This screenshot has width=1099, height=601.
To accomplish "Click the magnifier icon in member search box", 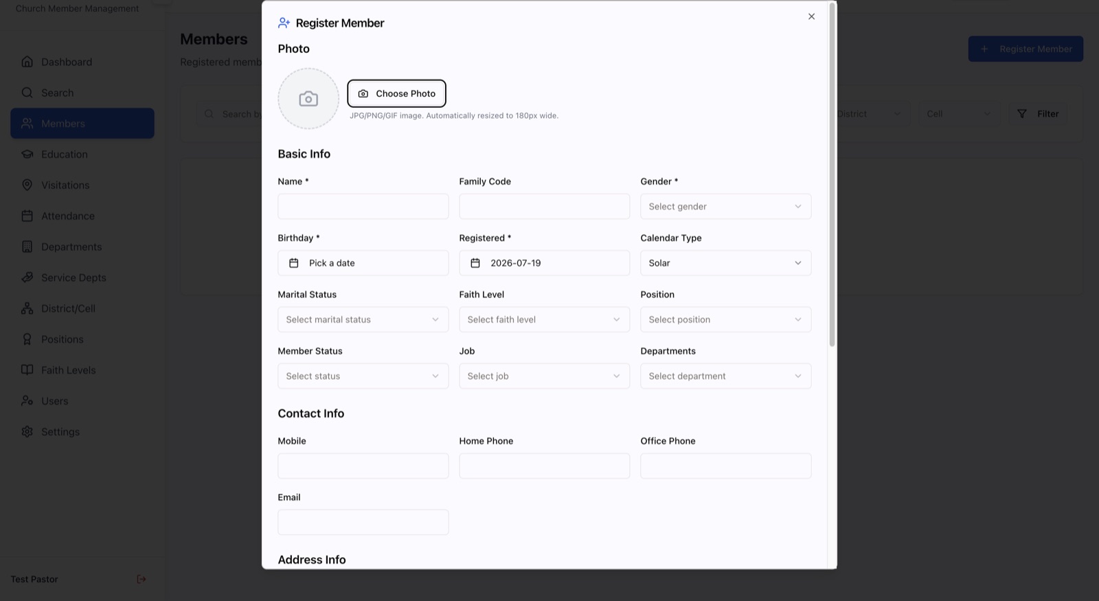I will 209,114.
